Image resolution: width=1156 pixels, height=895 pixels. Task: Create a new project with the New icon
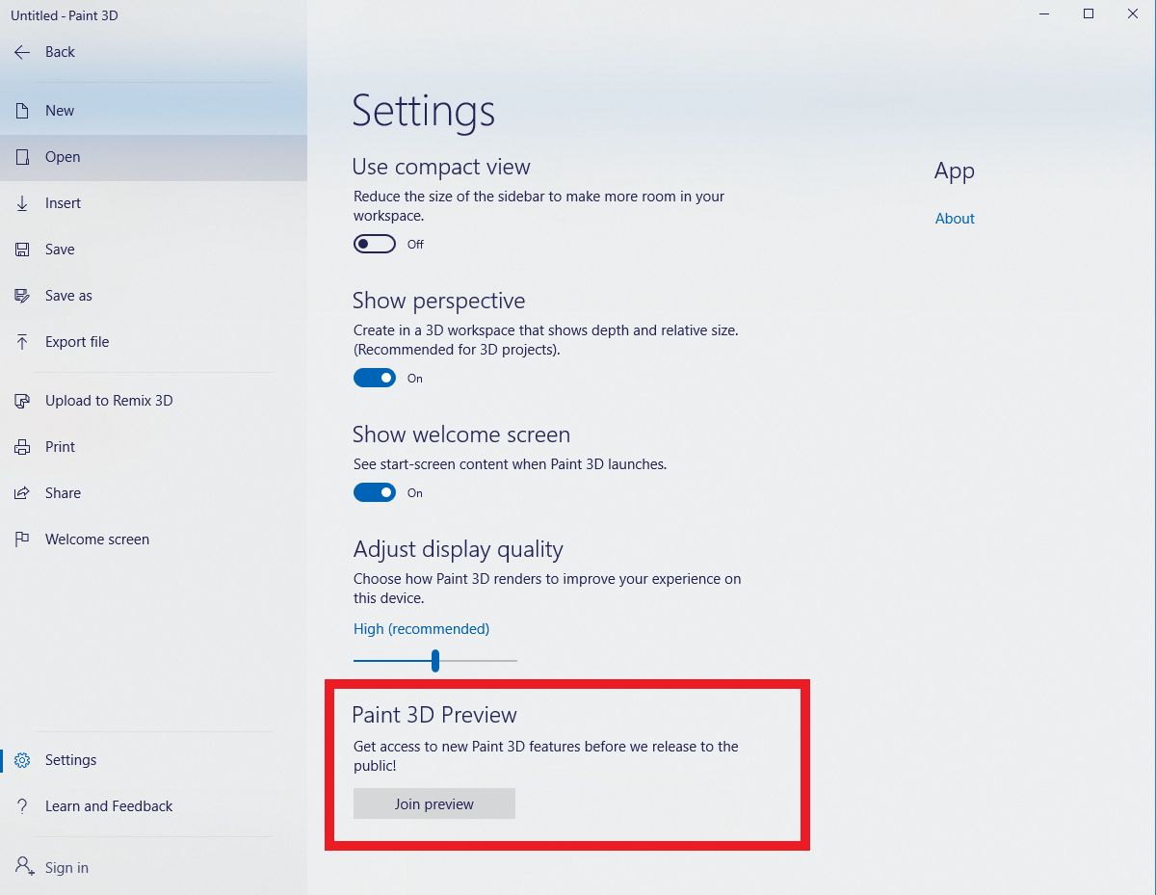(x=21, y=110)
